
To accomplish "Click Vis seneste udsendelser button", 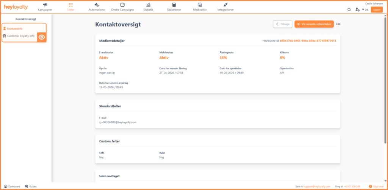I will (x=314, y=24).
